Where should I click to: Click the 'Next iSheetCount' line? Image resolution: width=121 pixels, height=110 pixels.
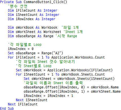pyautogui.click(x=32, y=100)
